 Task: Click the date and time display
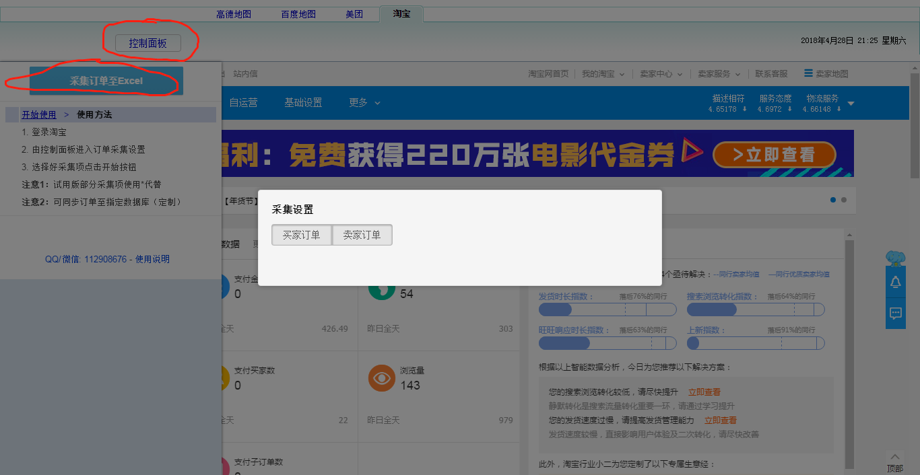point(853,41)
